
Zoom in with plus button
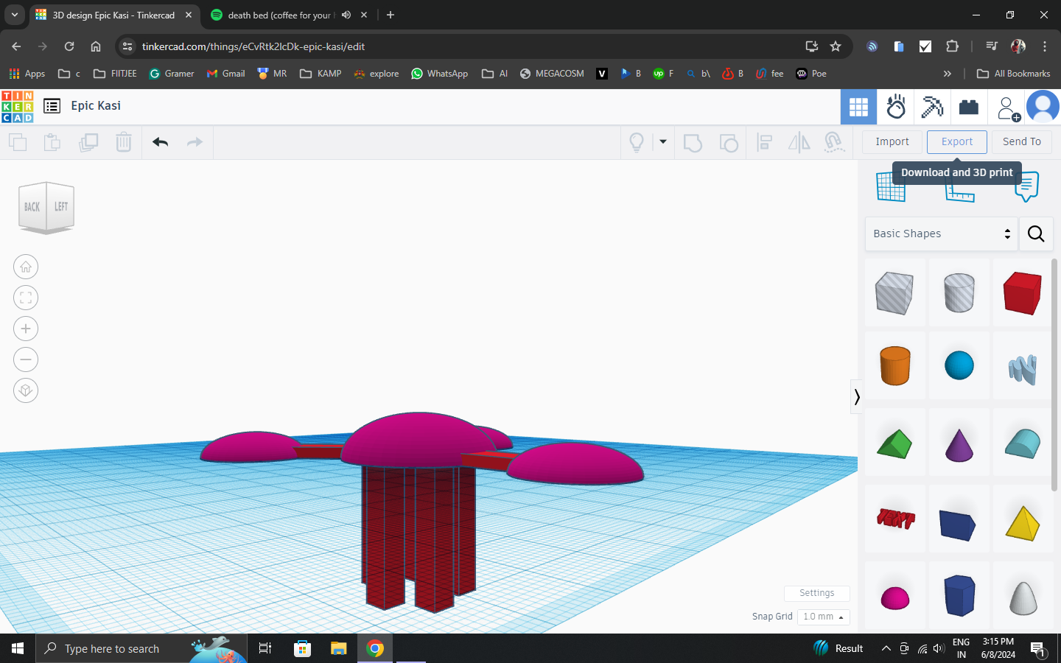pos(26,329)
